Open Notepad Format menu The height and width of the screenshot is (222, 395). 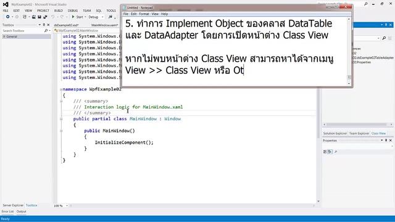coord(144,14)
